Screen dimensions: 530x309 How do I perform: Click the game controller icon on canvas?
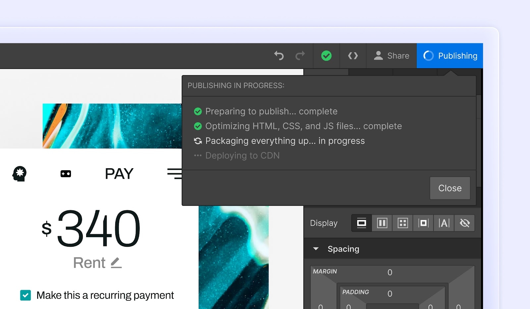(66, 174)
